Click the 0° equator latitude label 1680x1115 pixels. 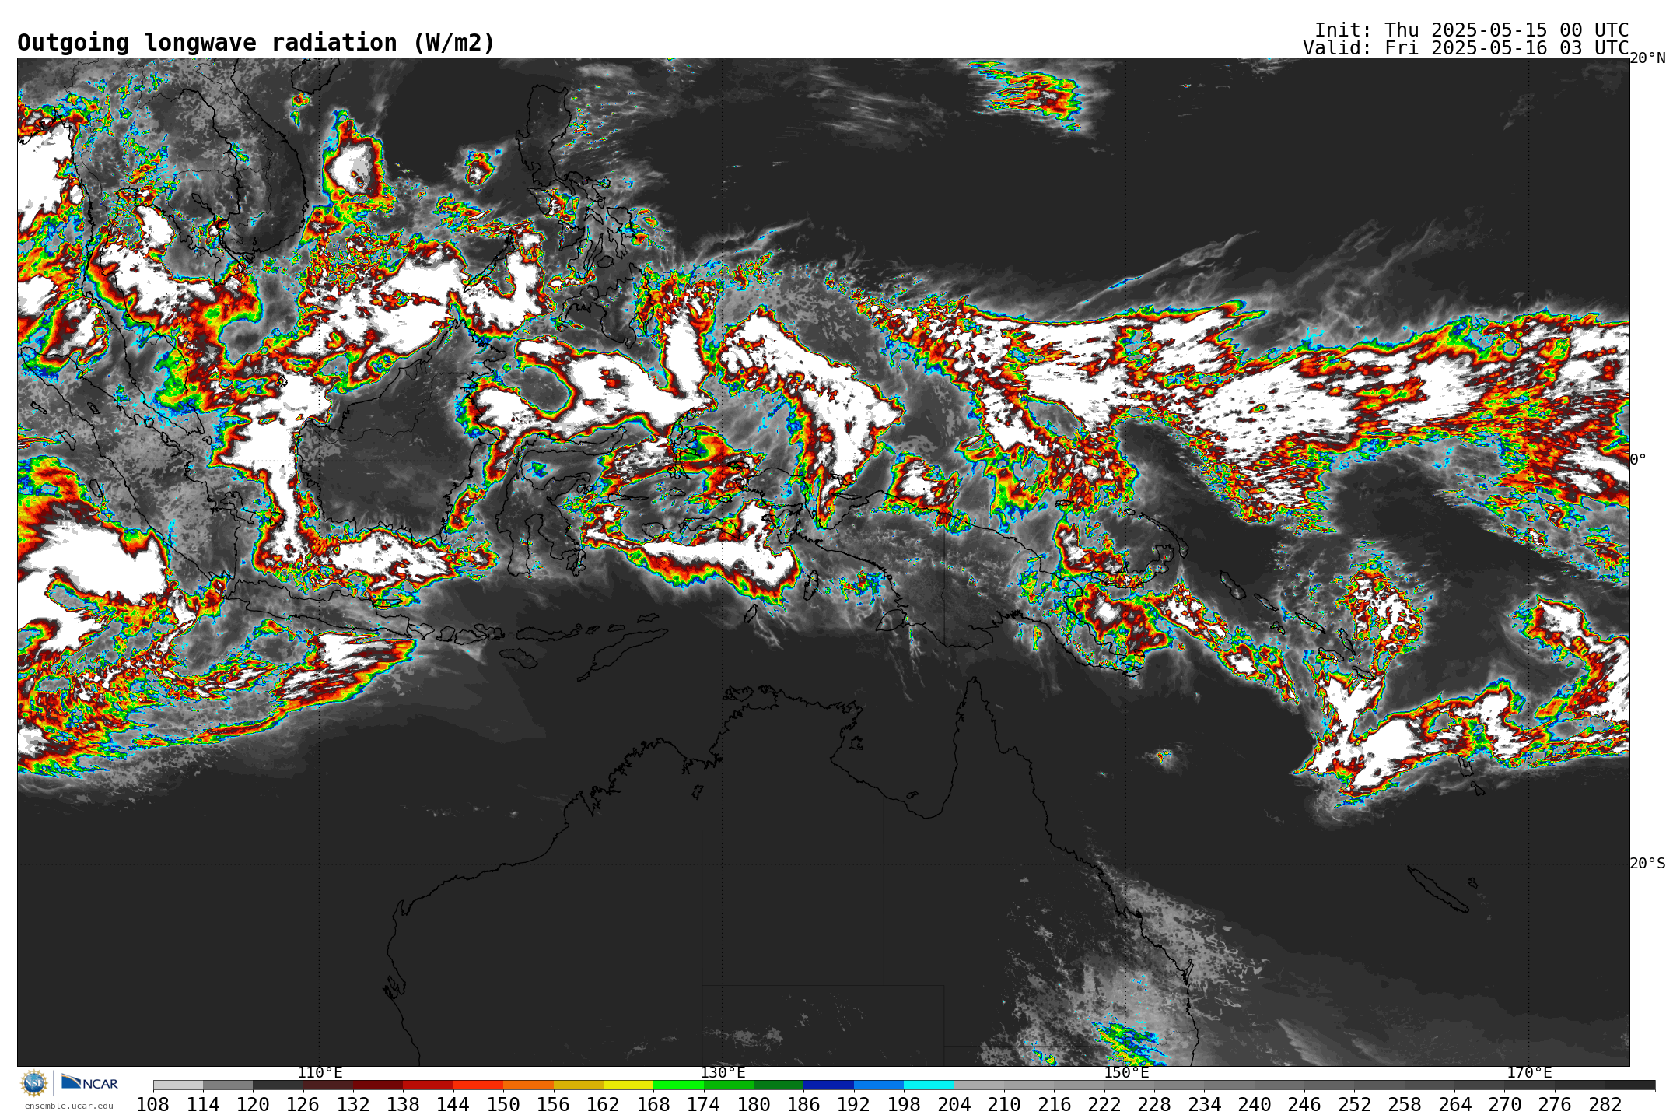click(1638, 459)
